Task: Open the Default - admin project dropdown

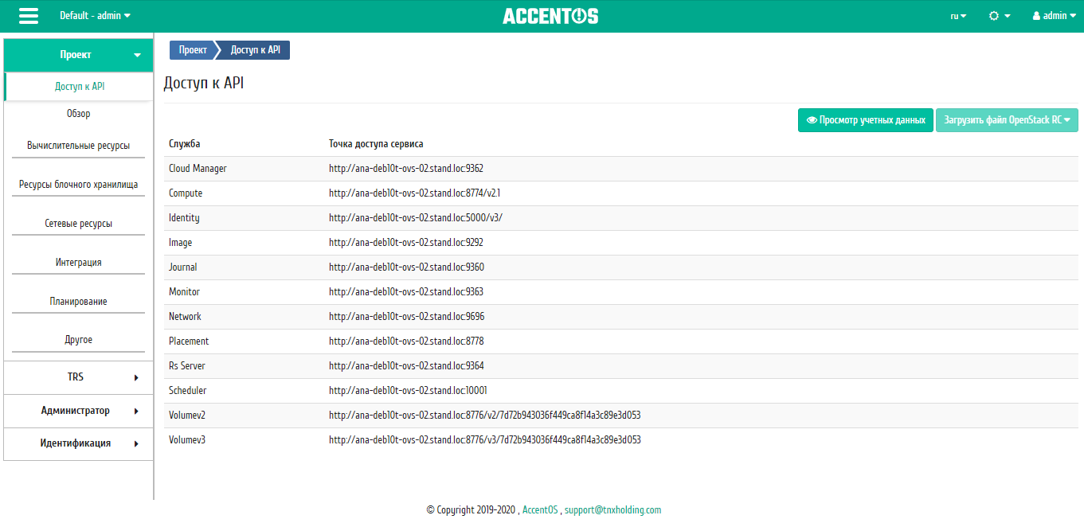Action: [96, 16]
